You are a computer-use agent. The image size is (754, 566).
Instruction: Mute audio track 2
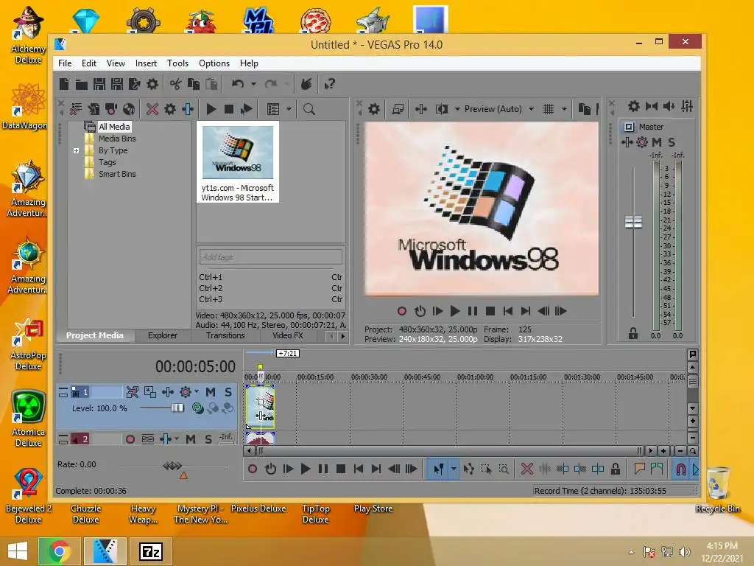tap(191, 439)
